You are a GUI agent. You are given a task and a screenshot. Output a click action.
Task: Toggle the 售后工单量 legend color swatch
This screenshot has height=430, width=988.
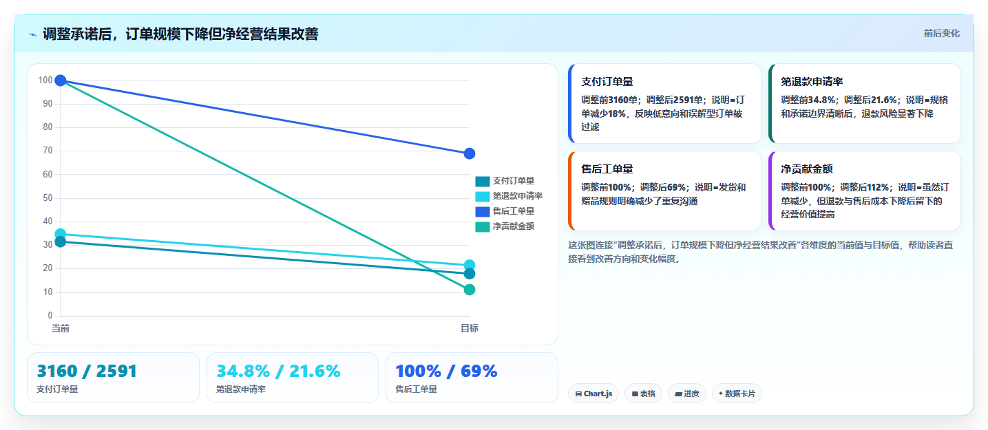pos(482,211)
